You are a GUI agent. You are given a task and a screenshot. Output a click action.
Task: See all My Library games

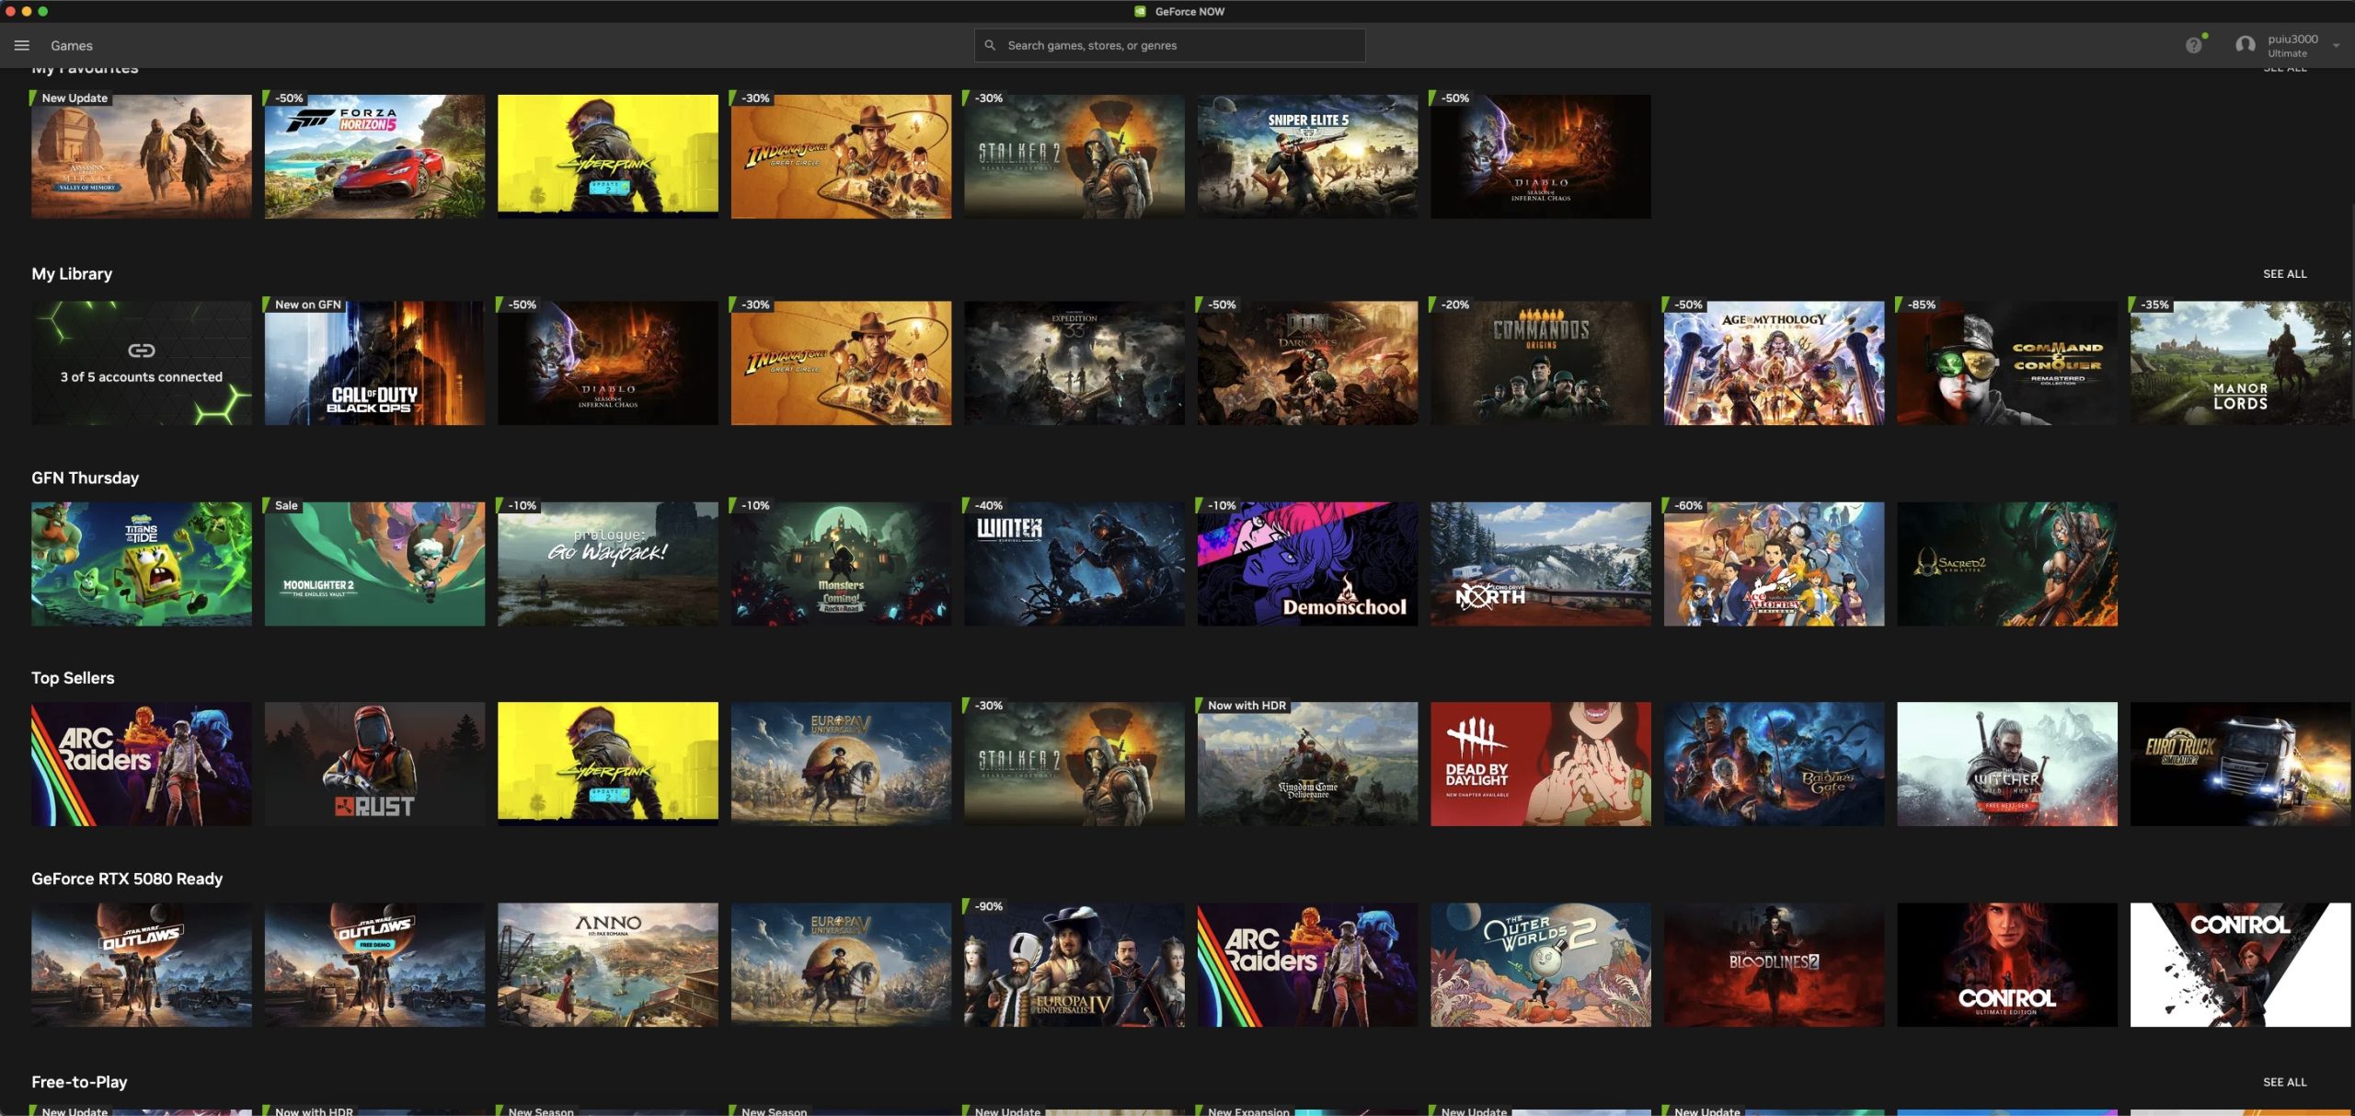pyautogui.click(x=2284, y=274)
